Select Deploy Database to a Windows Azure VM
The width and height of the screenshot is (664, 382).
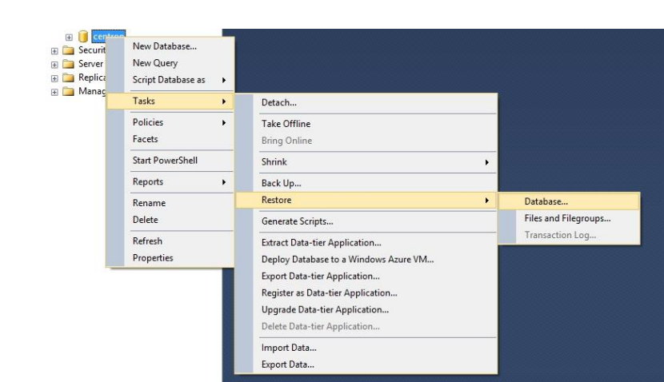[347, 260]
